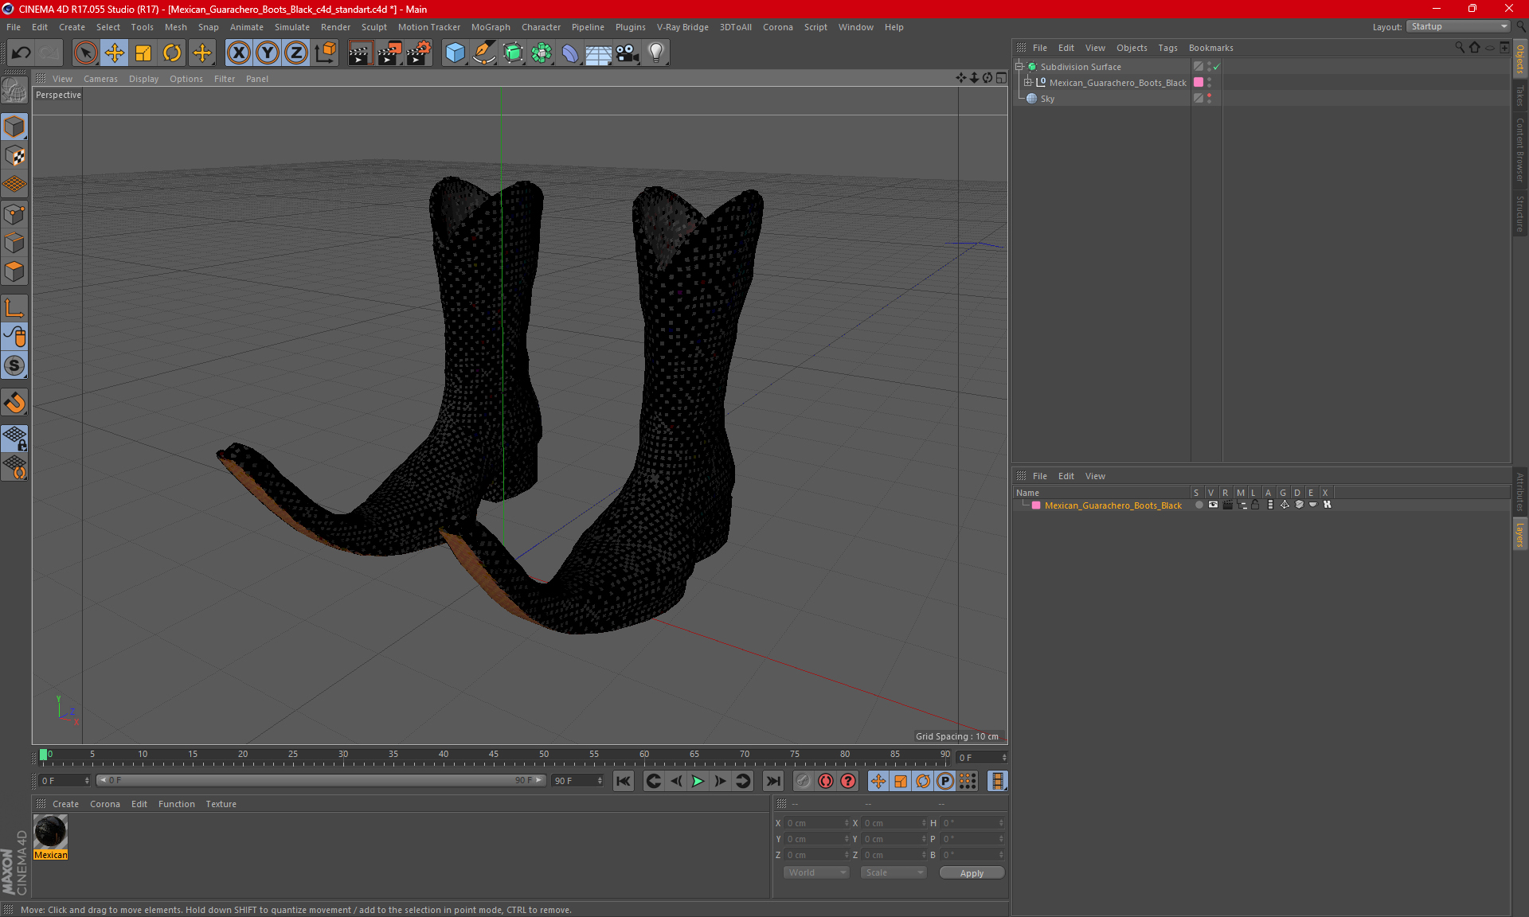Open the MoGraph menu

(x=490, y=27)
